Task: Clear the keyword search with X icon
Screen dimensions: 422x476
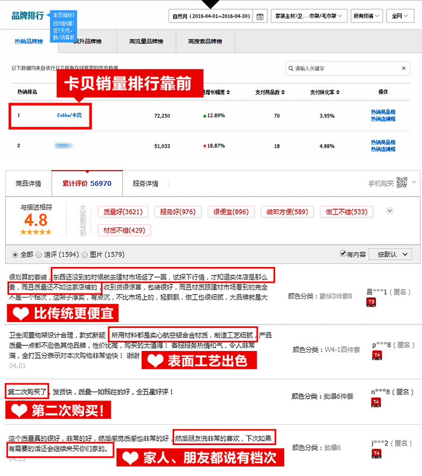Action: pos(403,68)
